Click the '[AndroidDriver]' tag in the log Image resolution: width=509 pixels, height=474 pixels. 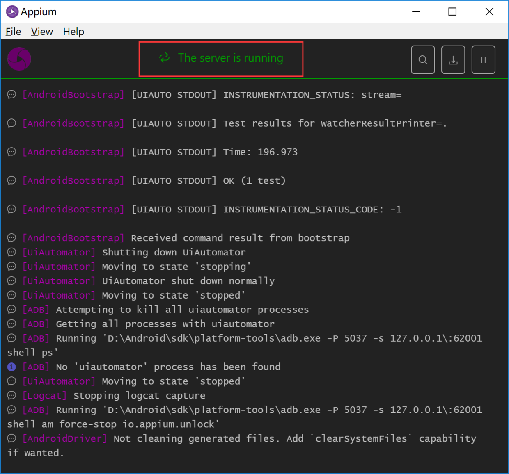[x=64, y=439]
